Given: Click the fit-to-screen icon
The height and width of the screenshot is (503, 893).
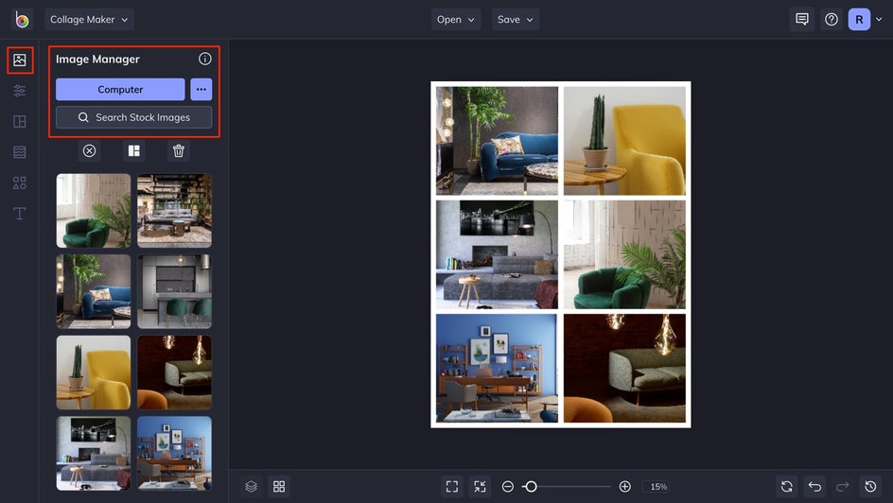Looking at the screenshot, I should tap(452, 487).
